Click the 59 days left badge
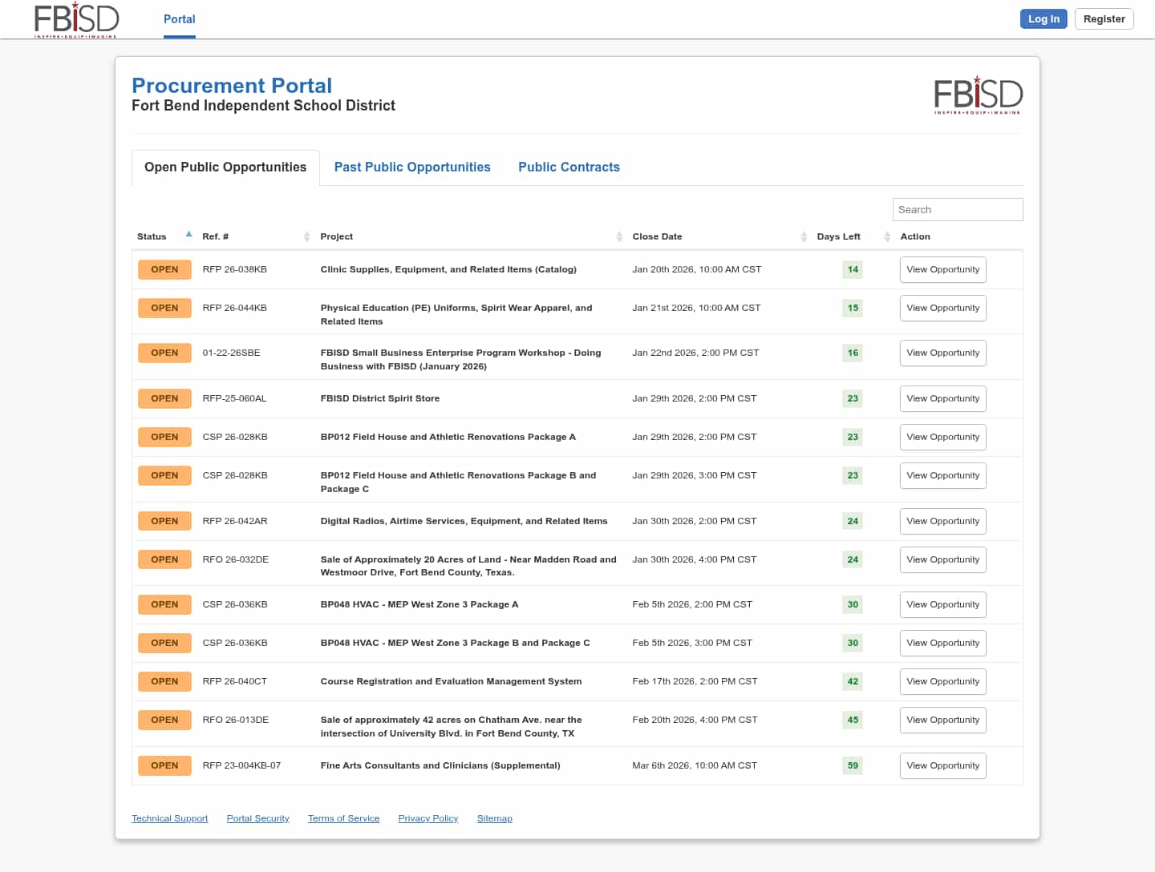Screen dimensions: 1155x872 click(x=852, y=765)
